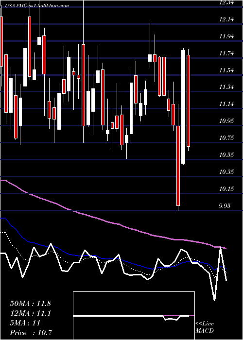The height and width of the screenshot is (340, 243).
Task: Click the tall red candle dropping to 9.95
Action: point(178,166)
